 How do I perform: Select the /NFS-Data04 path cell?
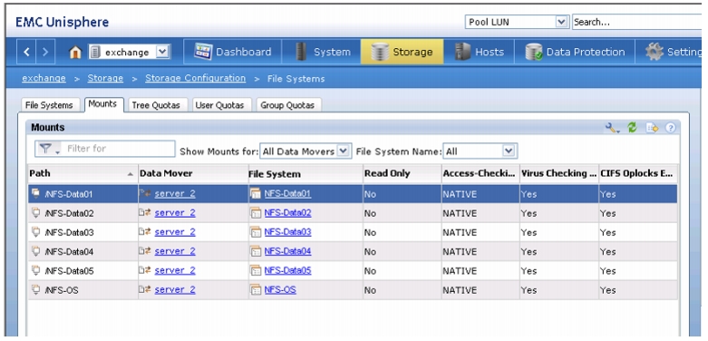coord(83,251)
